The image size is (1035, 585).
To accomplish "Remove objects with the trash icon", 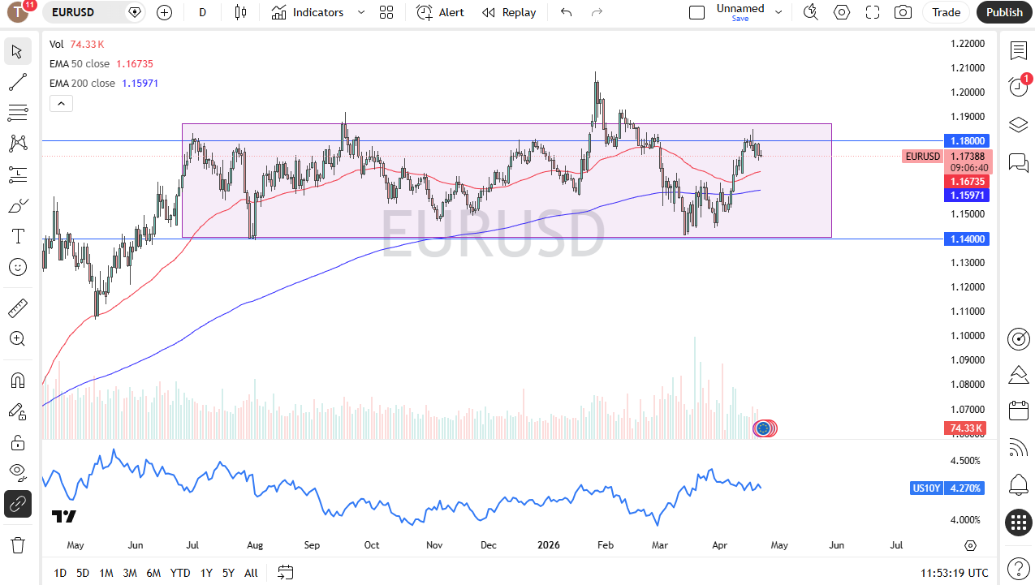I will coord(18,544).
